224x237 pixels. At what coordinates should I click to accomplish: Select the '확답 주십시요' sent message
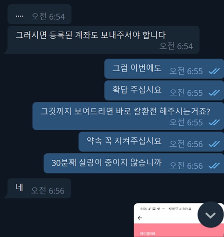point(164,90)
